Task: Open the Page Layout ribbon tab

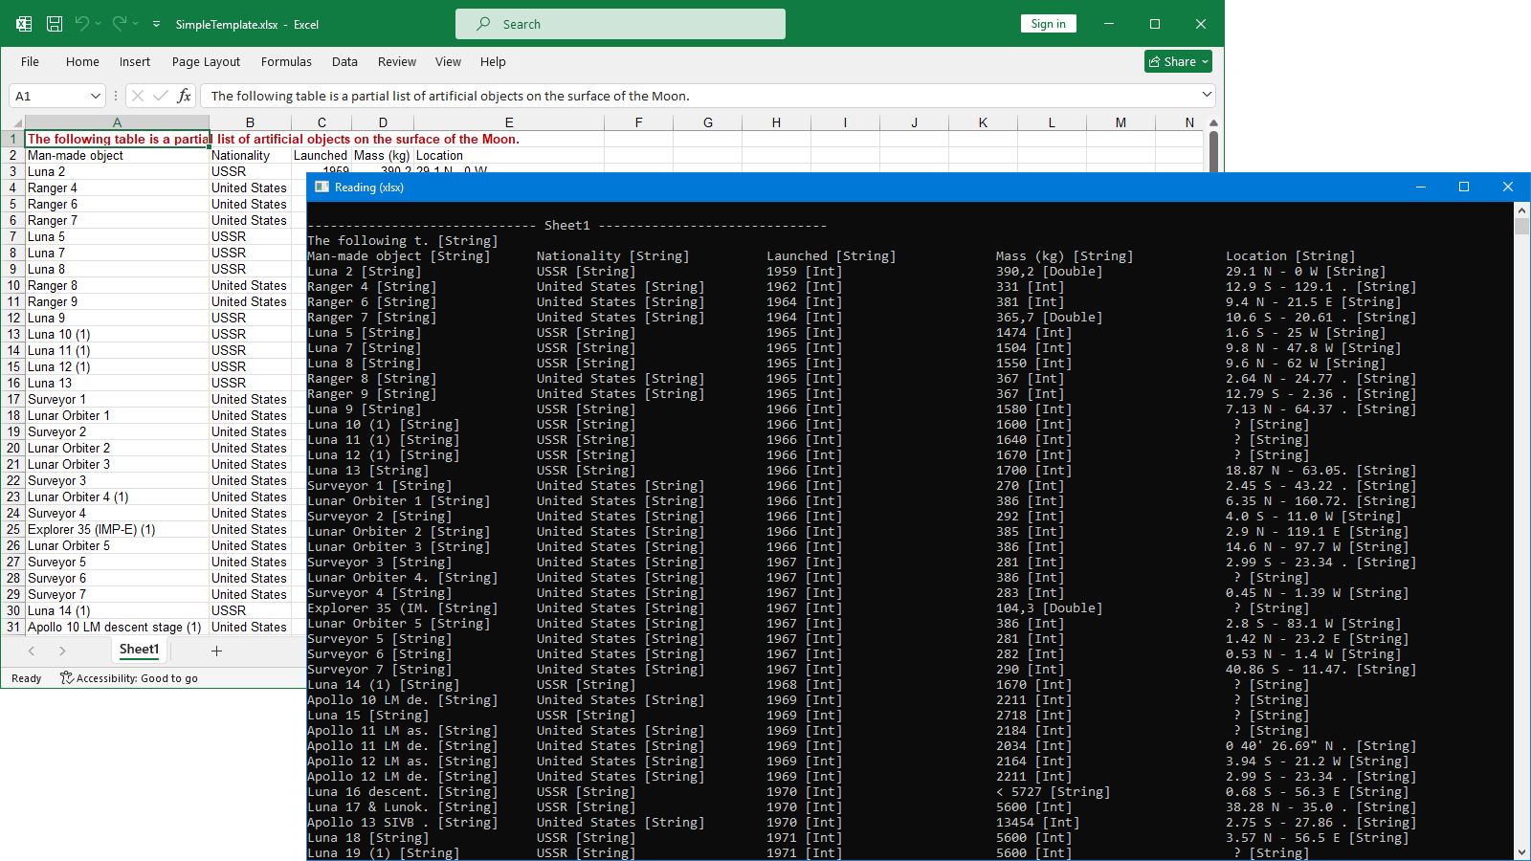Action: 206,61
